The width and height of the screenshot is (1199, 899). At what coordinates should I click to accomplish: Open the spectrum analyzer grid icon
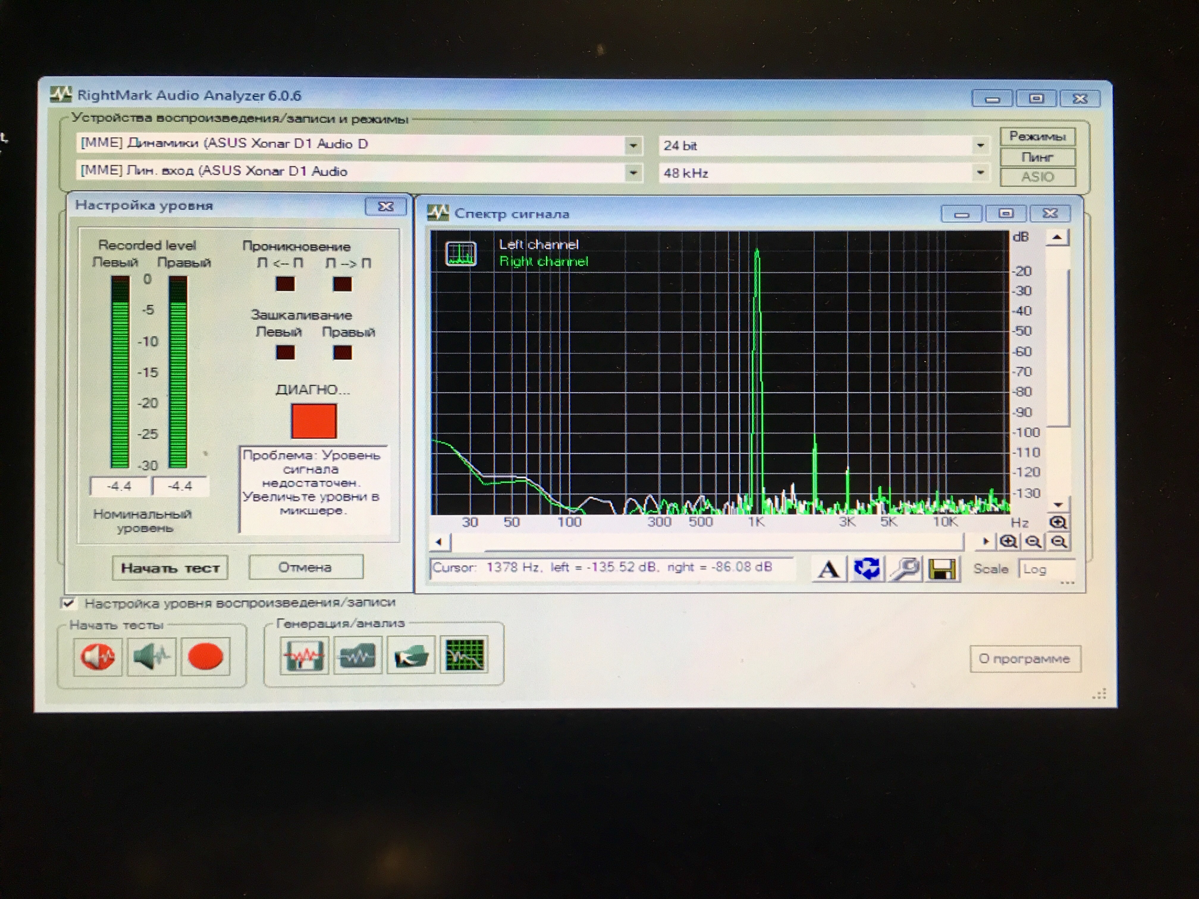(x=464, y=655)
